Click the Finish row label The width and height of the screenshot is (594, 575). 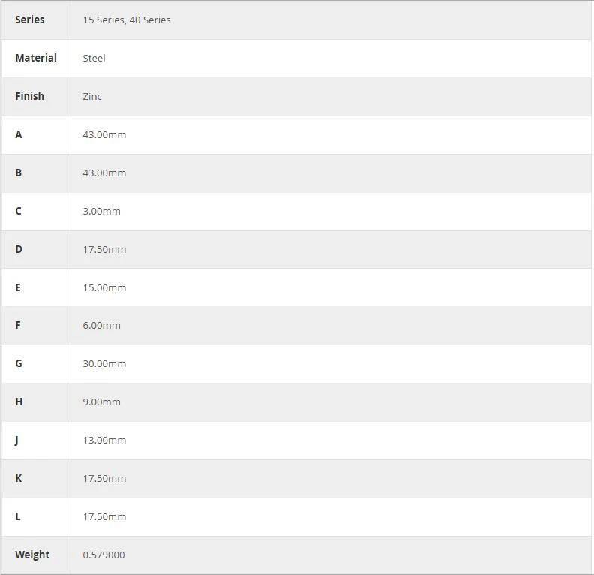29,96
